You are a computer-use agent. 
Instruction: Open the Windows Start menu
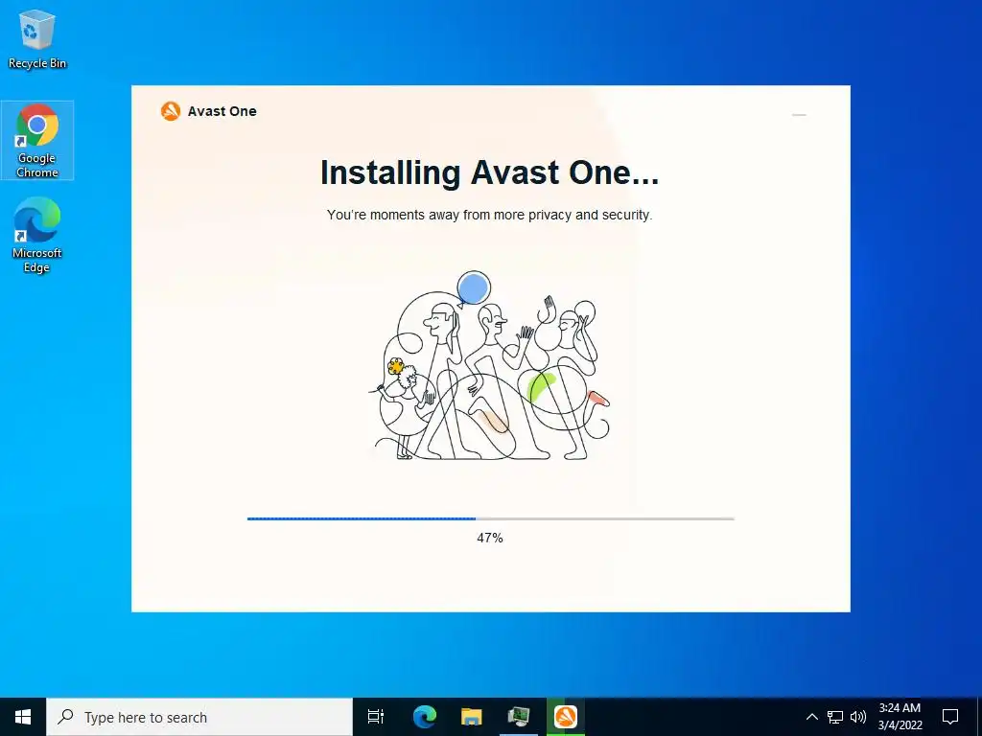coord(23,717)
